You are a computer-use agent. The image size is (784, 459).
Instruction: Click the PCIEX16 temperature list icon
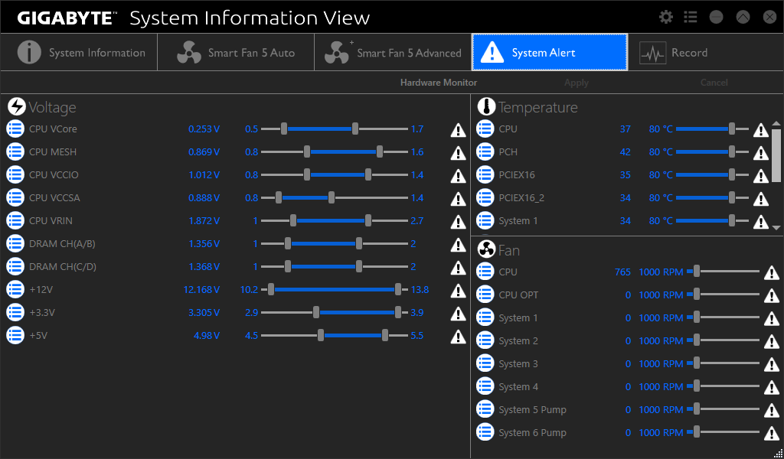485,175
